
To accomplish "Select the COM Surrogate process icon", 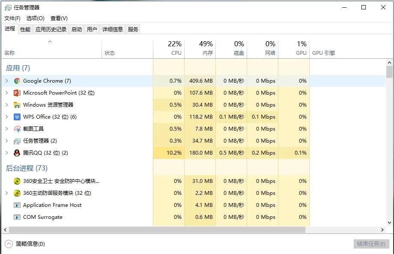I will 17,217.
